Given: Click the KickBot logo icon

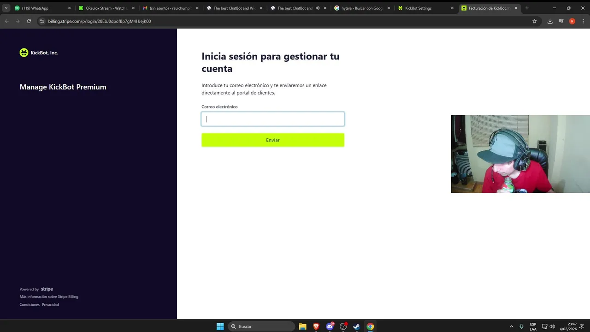Looking at the screenshot, I should pos(24,53).
